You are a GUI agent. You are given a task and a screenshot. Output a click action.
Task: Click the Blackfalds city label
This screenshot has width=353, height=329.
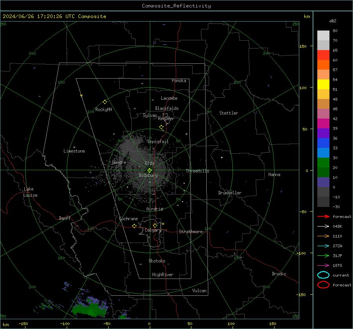167,108
